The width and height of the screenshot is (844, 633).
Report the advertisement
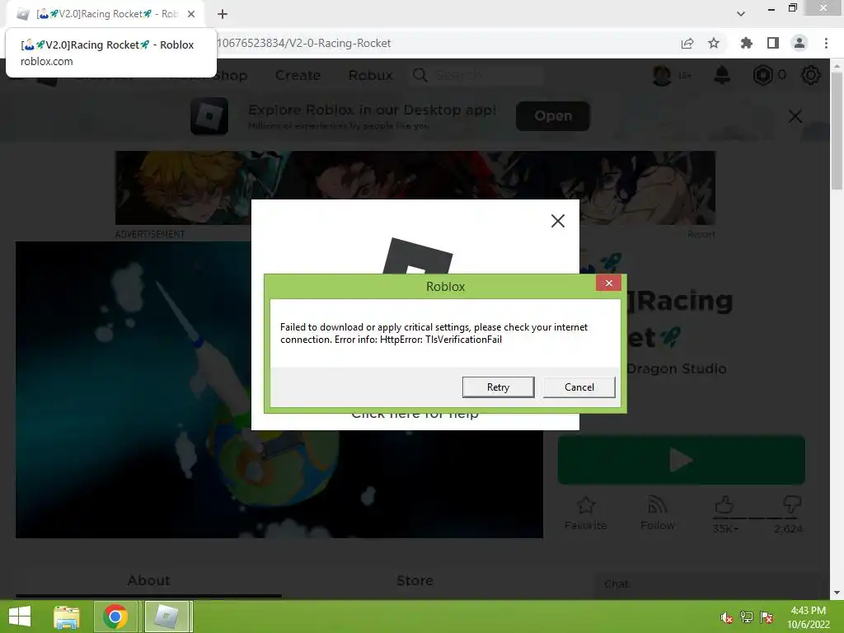701,235
